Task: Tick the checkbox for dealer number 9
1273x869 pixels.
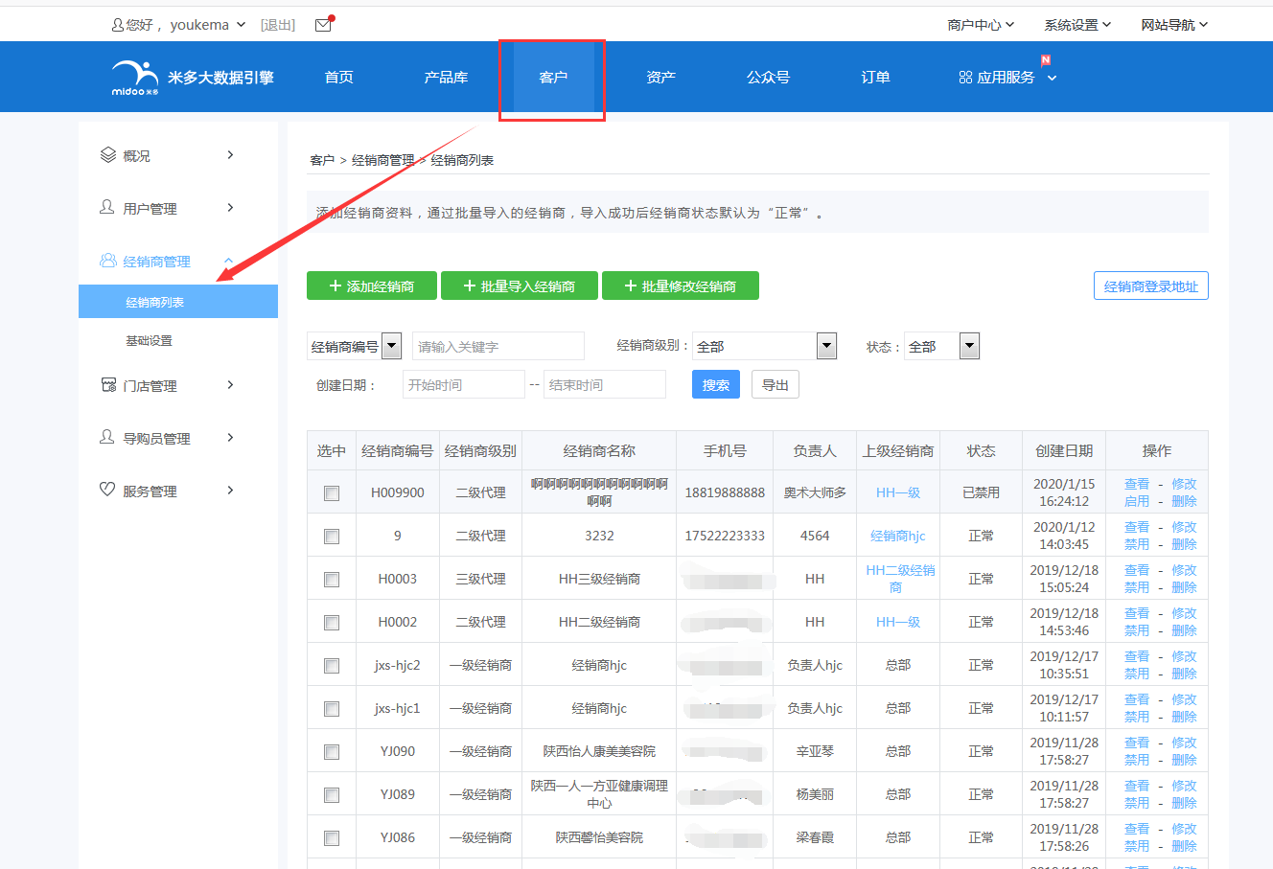Action: [x=332, y=537]
